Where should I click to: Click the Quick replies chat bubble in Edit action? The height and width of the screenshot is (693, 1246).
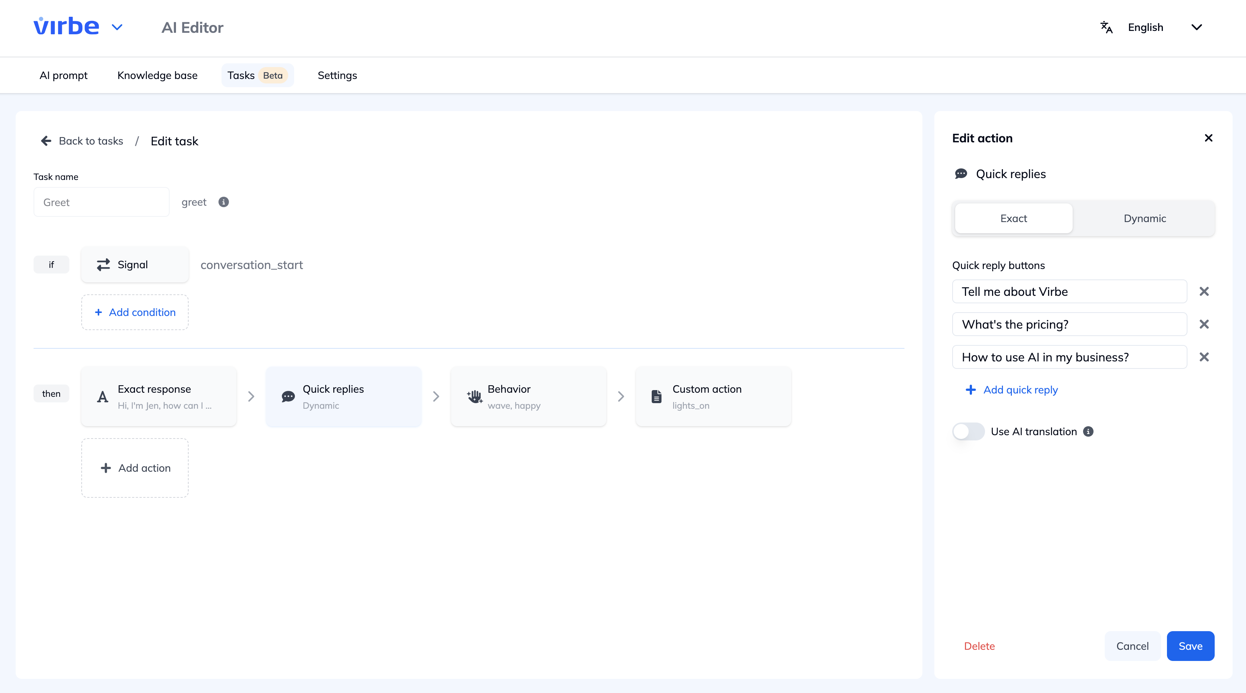(x=961, y=174)
